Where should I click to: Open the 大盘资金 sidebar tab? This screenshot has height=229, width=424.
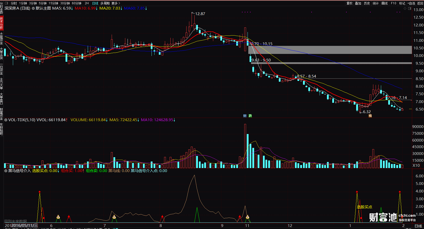[x=2, y=38]
